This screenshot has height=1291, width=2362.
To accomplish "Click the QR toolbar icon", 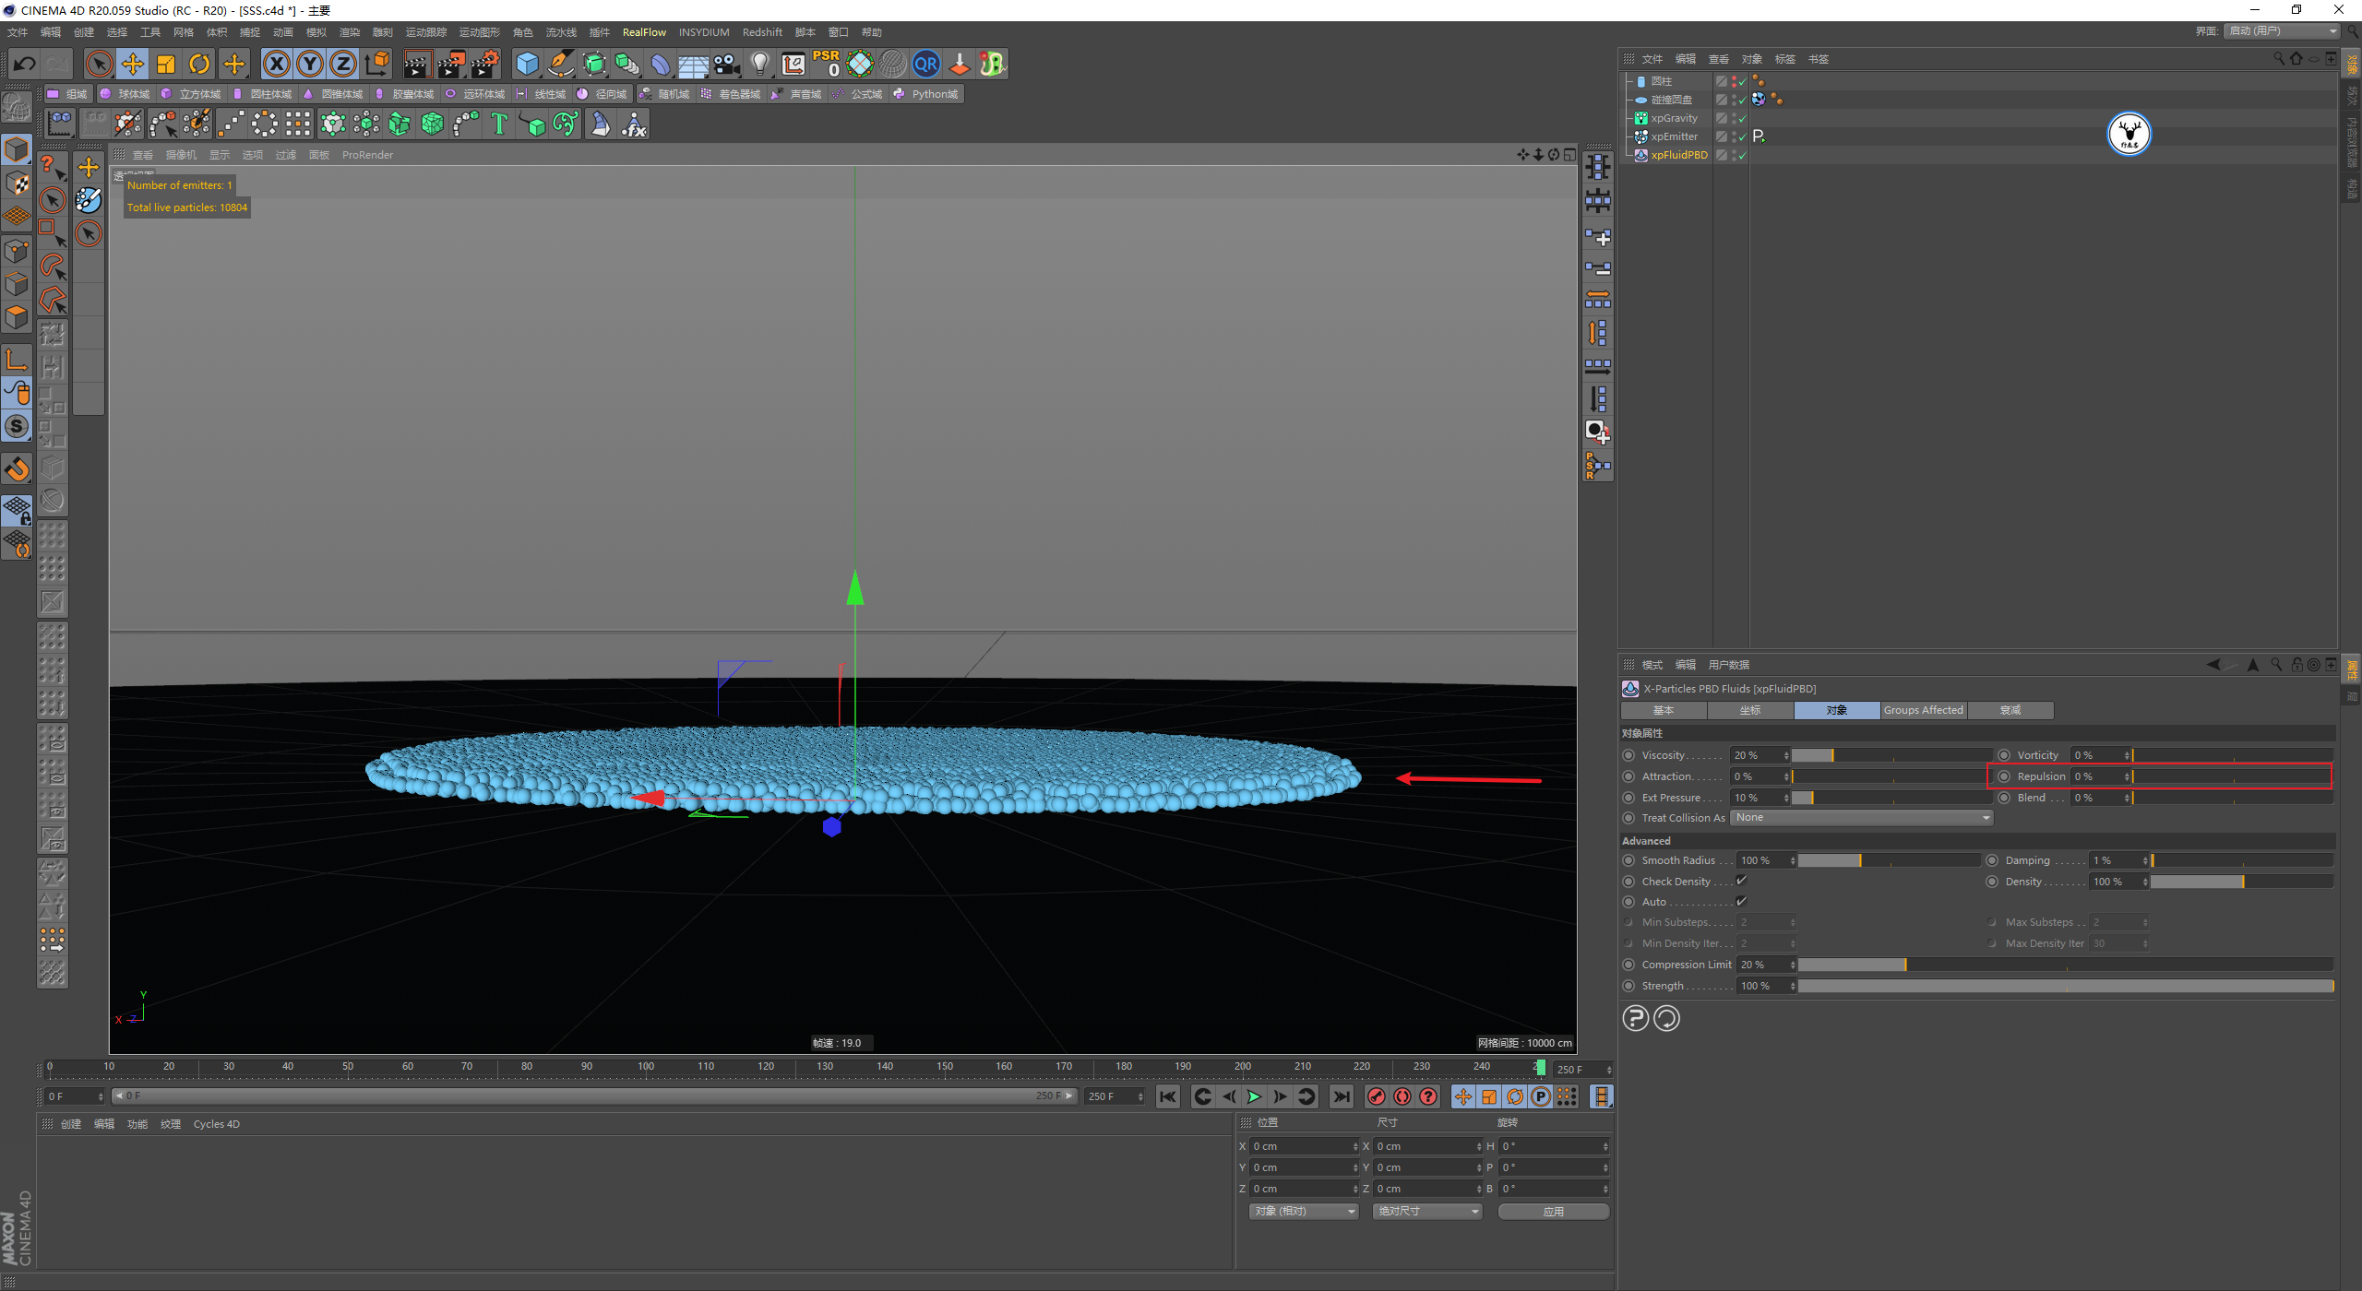I will coord(925,64).
